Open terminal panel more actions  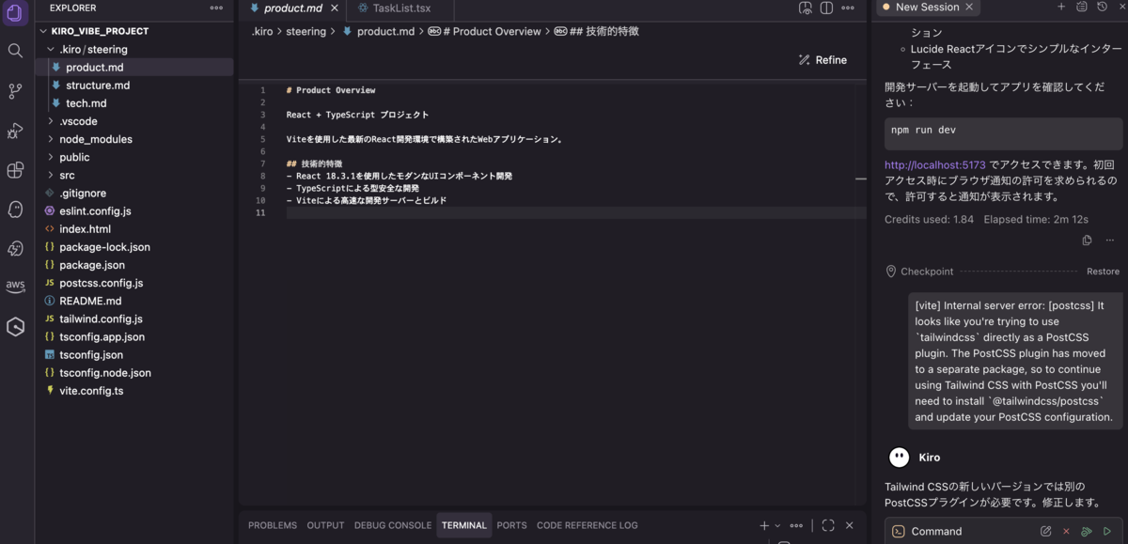pos(796,525)
